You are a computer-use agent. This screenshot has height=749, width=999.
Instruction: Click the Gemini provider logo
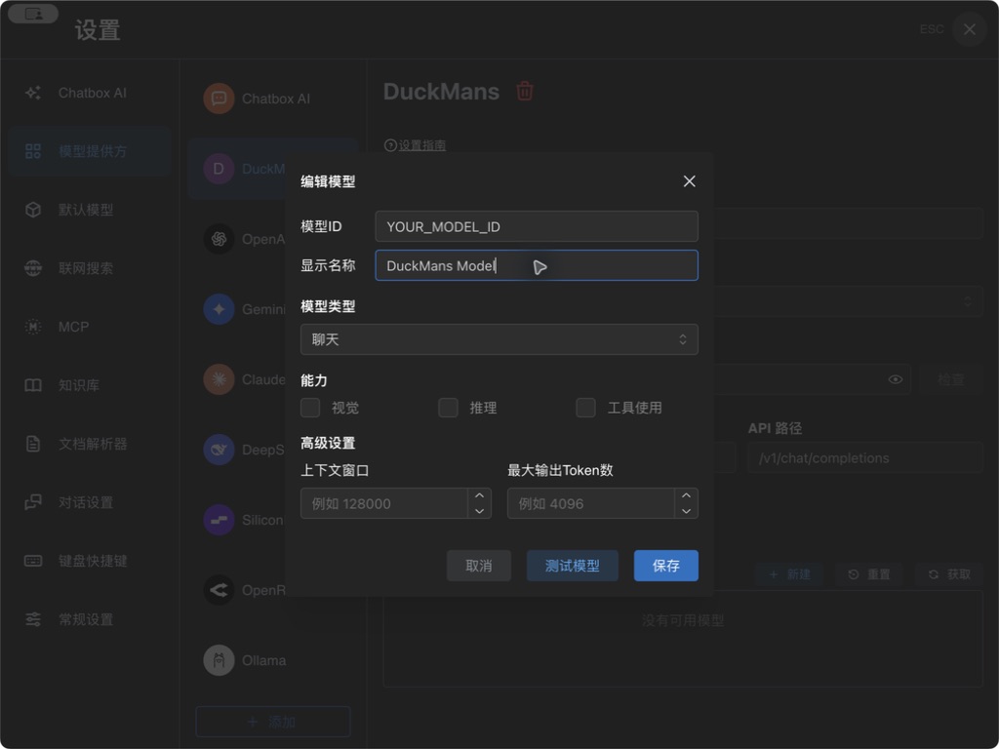[x=220, y=309]
